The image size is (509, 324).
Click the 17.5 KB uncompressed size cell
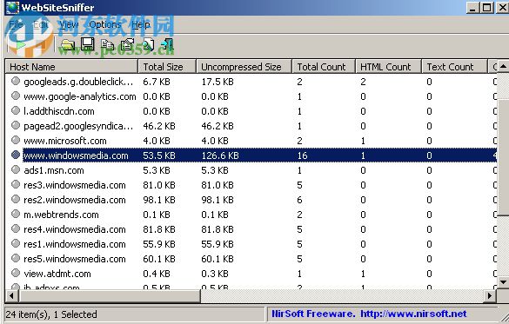point(218,82)
